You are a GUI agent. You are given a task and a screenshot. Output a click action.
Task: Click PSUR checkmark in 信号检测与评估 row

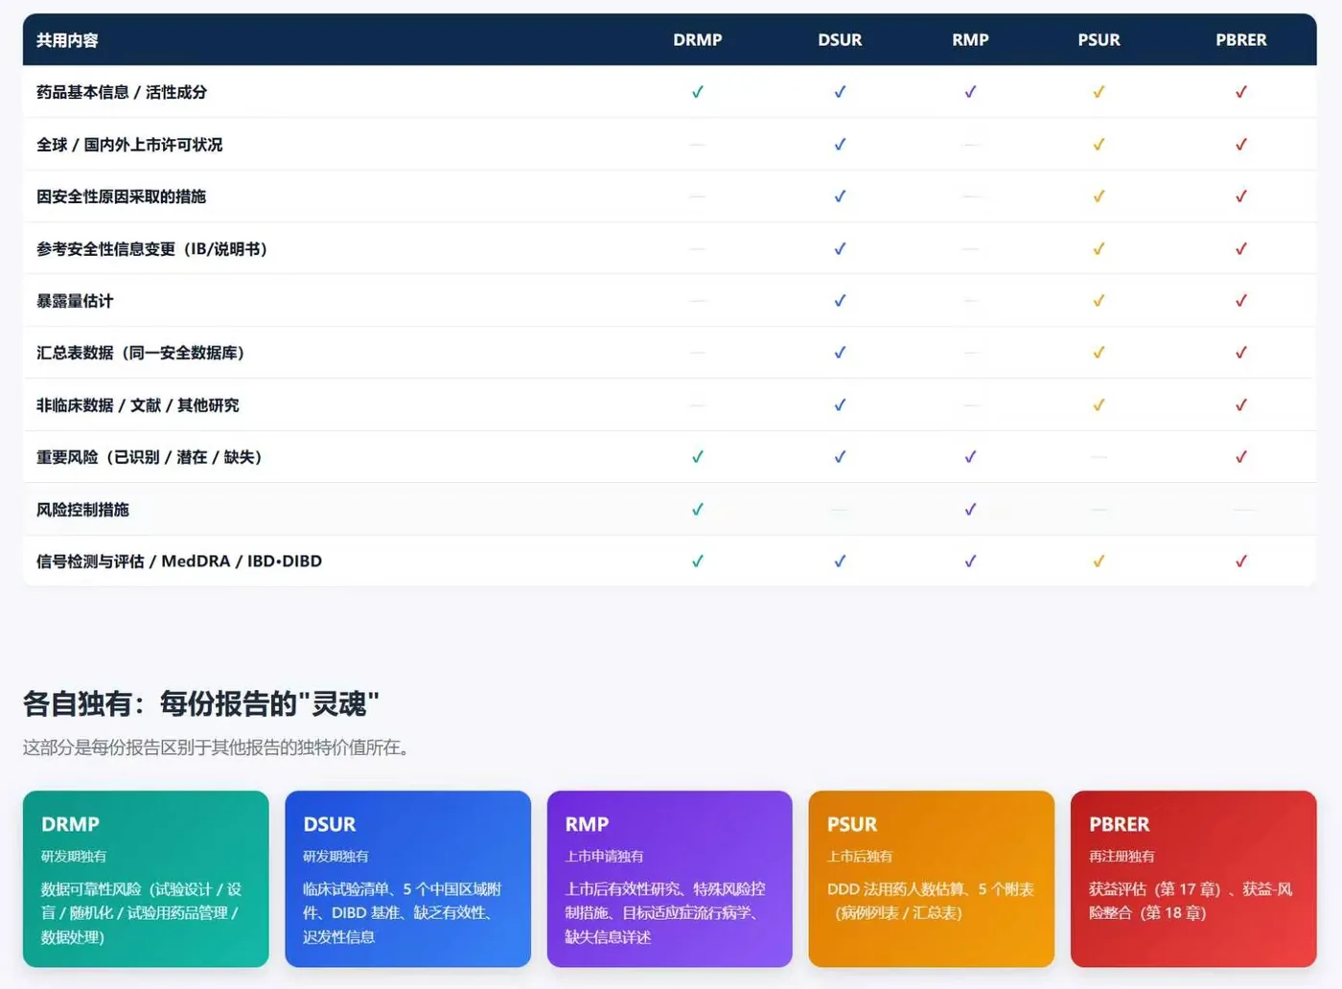[1099, 562]
